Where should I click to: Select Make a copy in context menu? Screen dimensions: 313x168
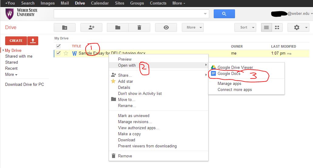129,134
